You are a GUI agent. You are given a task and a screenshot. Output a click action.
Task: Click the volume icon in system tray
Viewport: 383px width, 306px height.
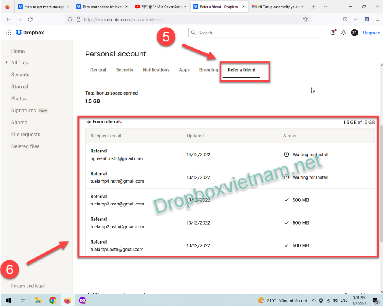[x=335, y=300]
